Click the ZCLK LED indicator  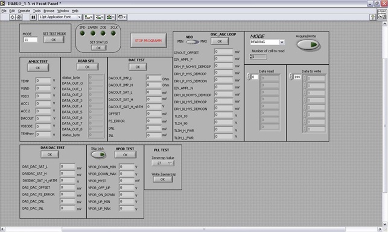pyautogui.click(x=113, y=33)
